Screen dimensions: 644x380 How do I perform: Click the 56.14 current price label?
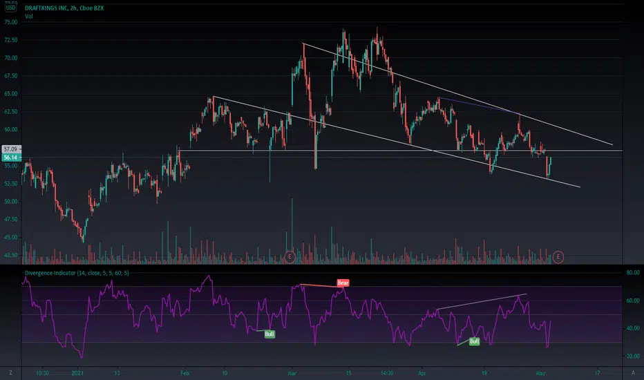(10, 158)
